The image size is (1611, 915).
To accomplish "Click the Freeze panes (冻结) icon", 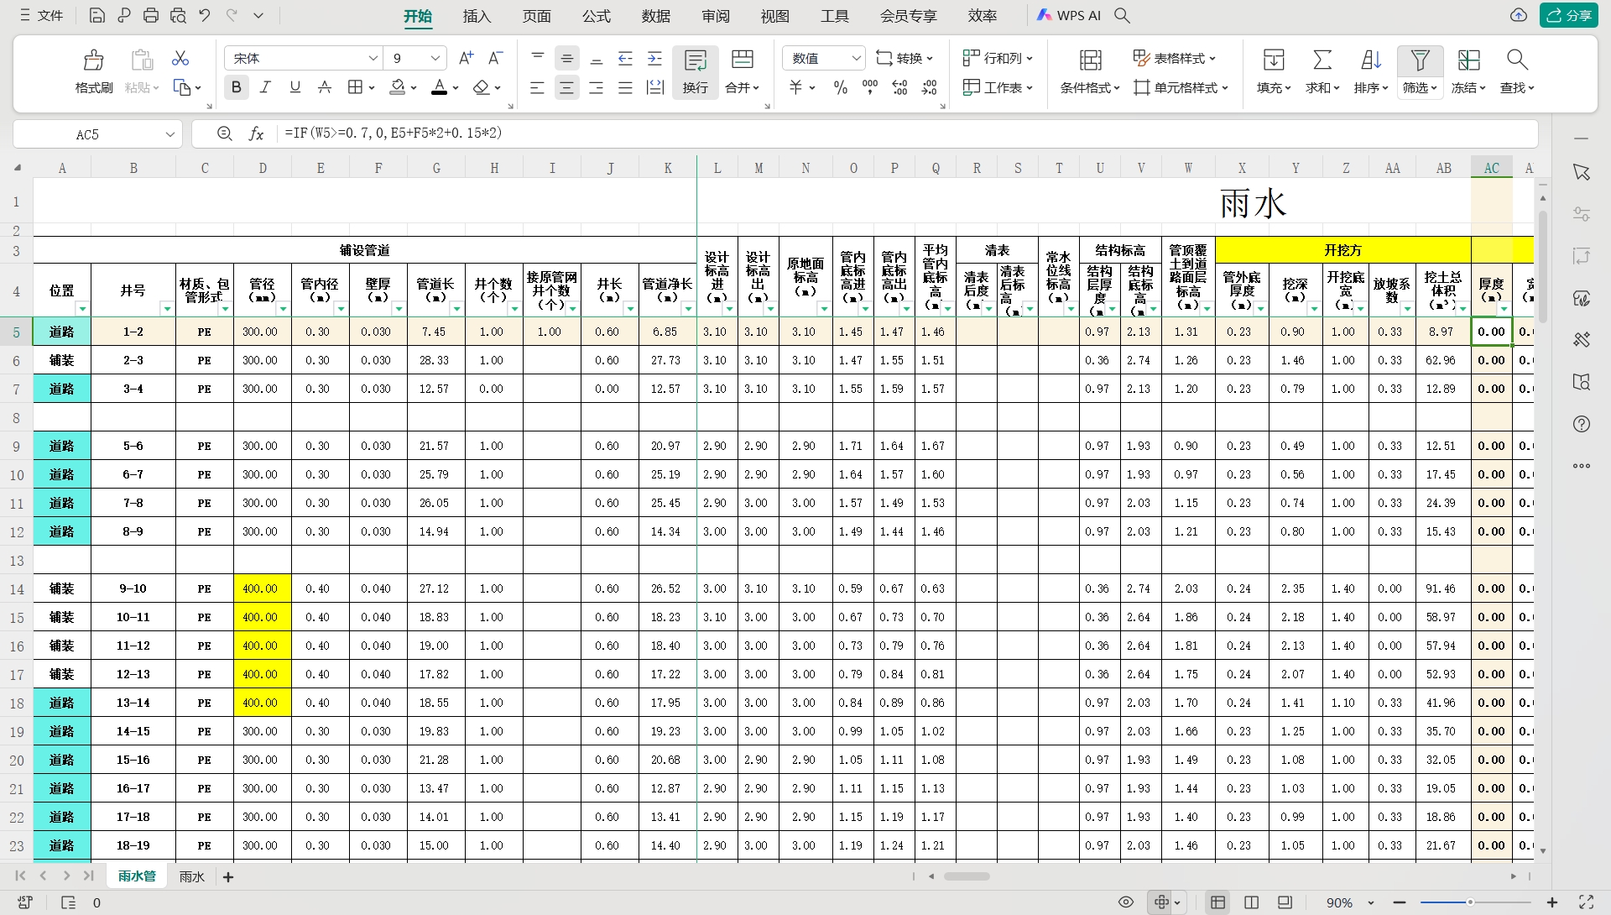I will (1468, 60).
